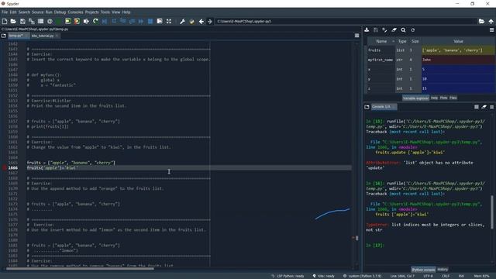Search variables with magnifier icon
The height and width of the screenshot is (279, 496).
point(403,30)
